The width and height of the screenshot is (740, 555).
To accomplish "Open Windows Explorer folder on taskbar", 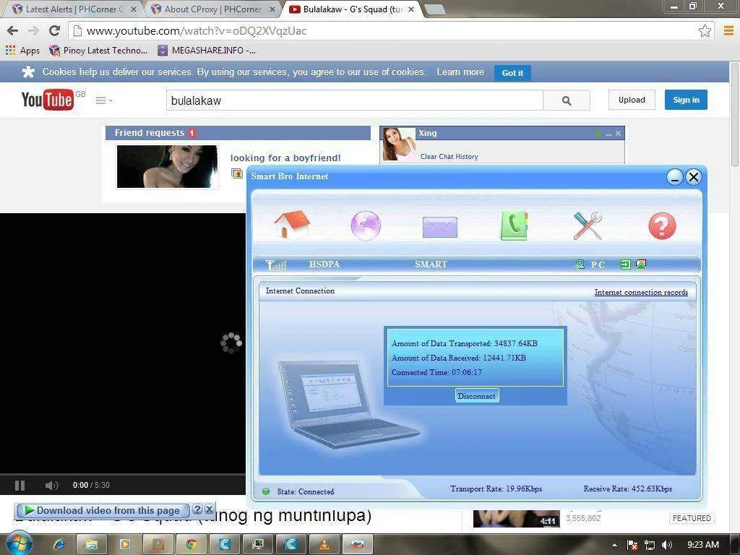I will 92,544.
